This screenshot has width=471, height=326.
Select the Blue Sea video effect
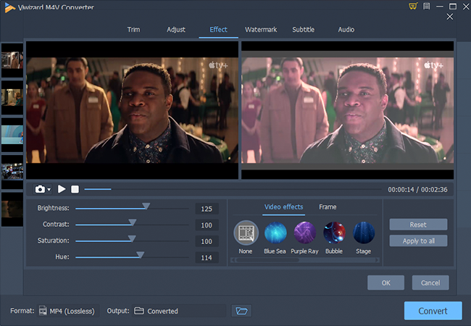point(275,233)
